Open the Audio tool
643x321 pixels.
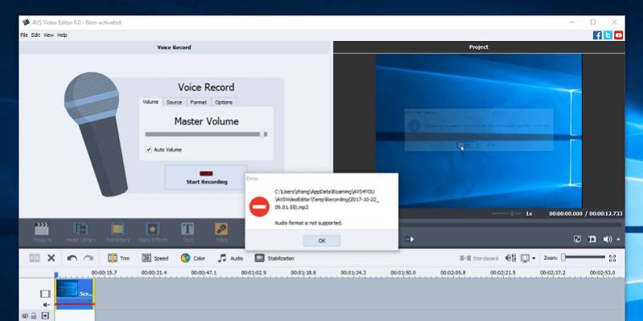click(x=230, y=258)
